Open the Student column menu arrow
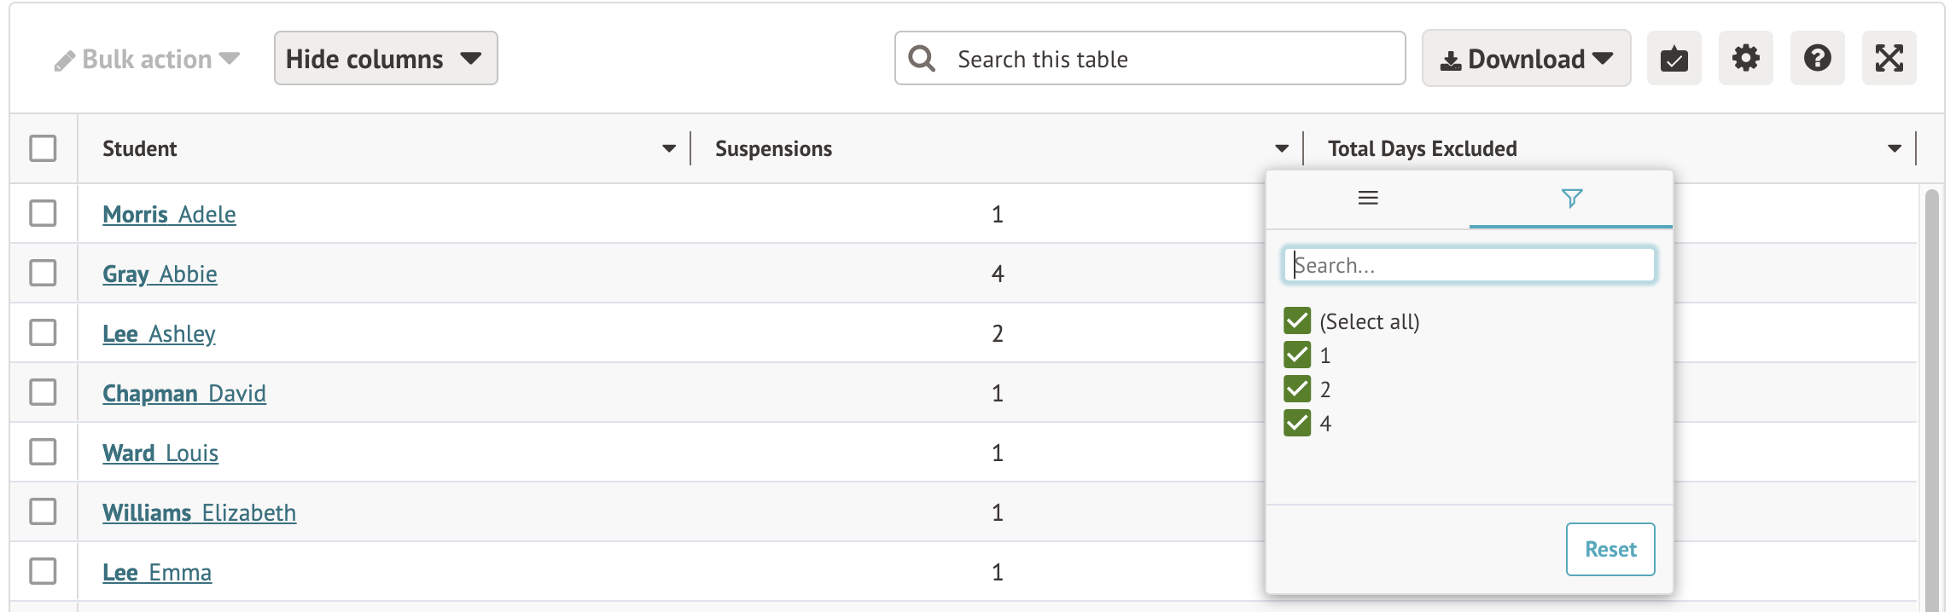The width and height of the screenshot is (1956, 612). pos(669,149)
